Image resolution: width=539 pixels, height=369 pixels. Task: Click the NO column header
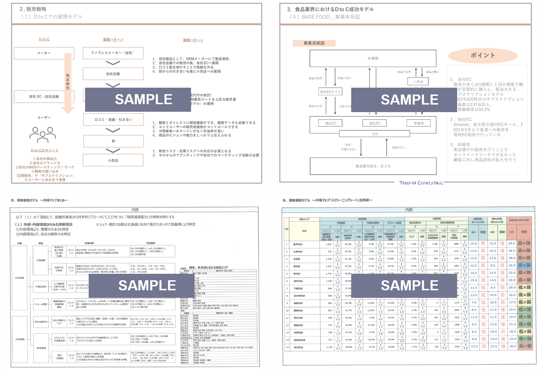tap(287, 229)
